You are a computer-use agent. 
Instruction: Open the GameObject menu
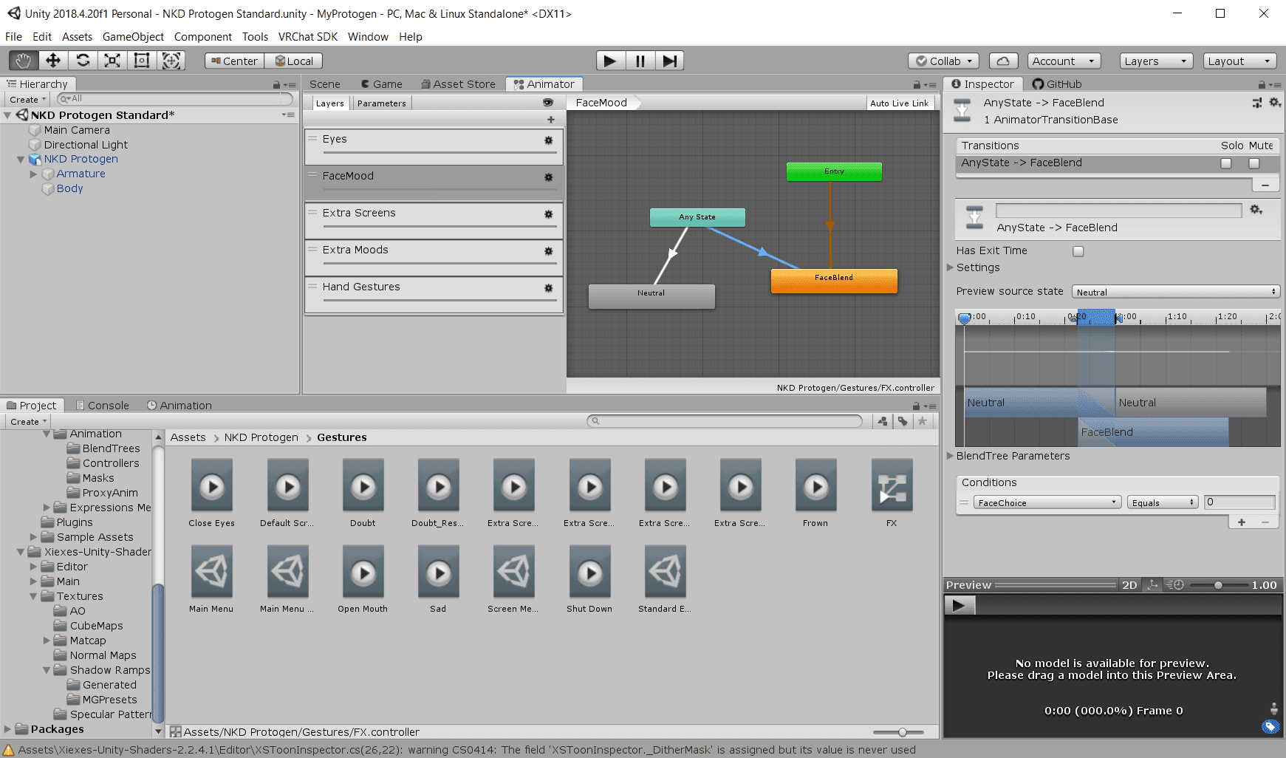click(133, 37)
